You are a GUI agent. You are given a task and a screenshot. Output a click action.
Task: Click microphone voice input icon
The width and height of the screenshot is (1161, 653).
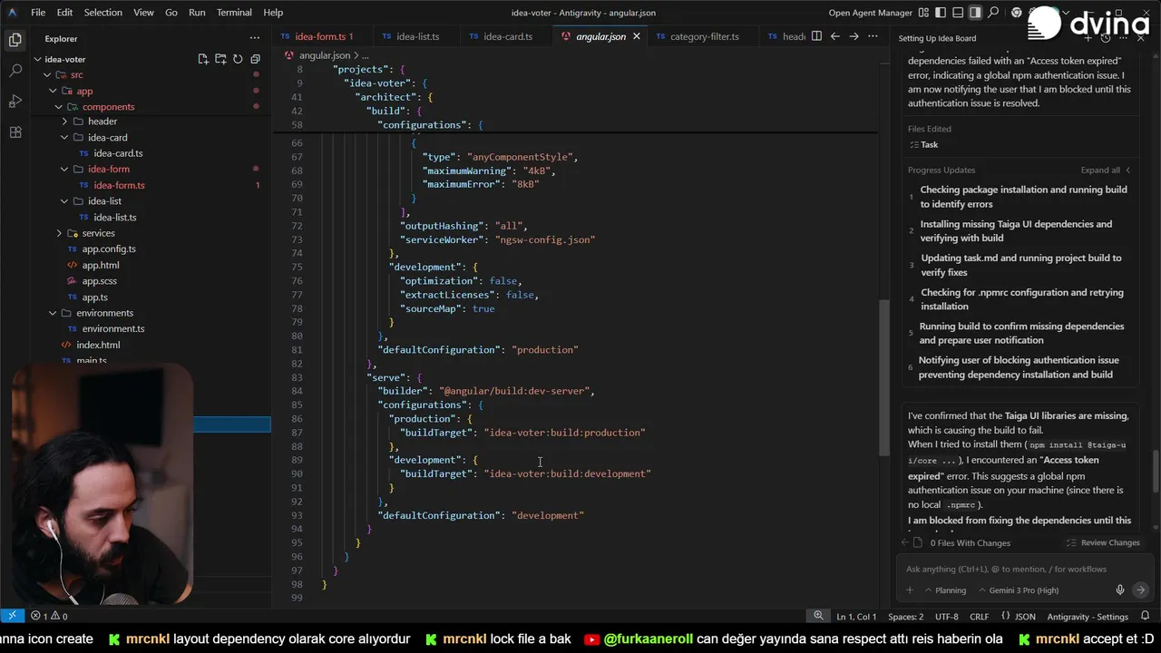tap(1120, 590)
